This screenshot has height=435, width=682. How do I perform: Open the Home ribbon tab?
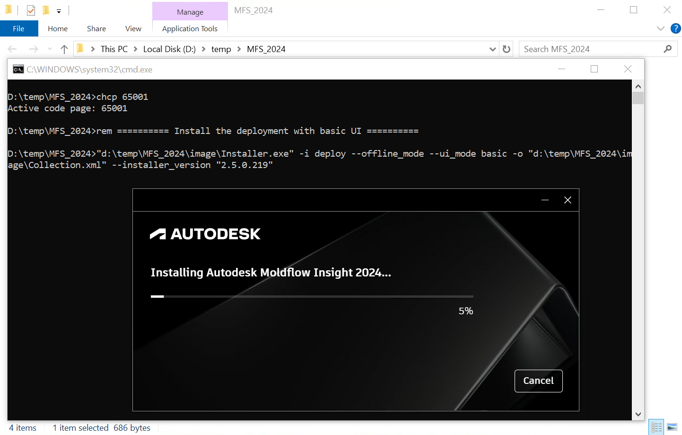(57, 28)
